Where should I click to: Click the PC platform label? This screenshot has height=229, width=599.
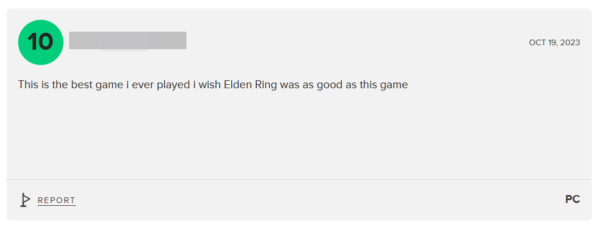[572, 199]
